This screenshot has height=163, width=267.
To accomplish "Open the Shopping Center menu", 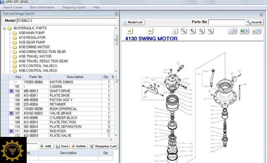I will 74,7.
